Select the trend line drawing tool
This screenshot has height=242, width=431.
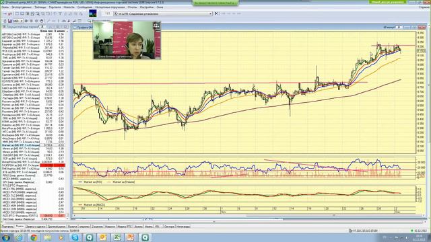(x=48, y=21)
